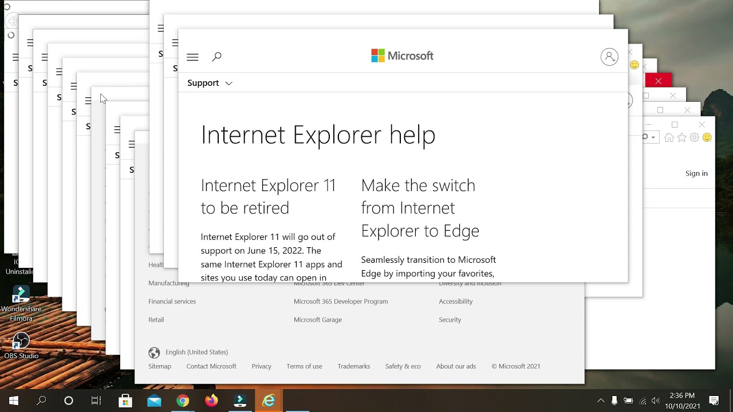Screen dimensions: 733x412
Task: Open 'Microsoft 365 Developer Program' footer link
Action: pyautogui.click(x=341, y=302)
